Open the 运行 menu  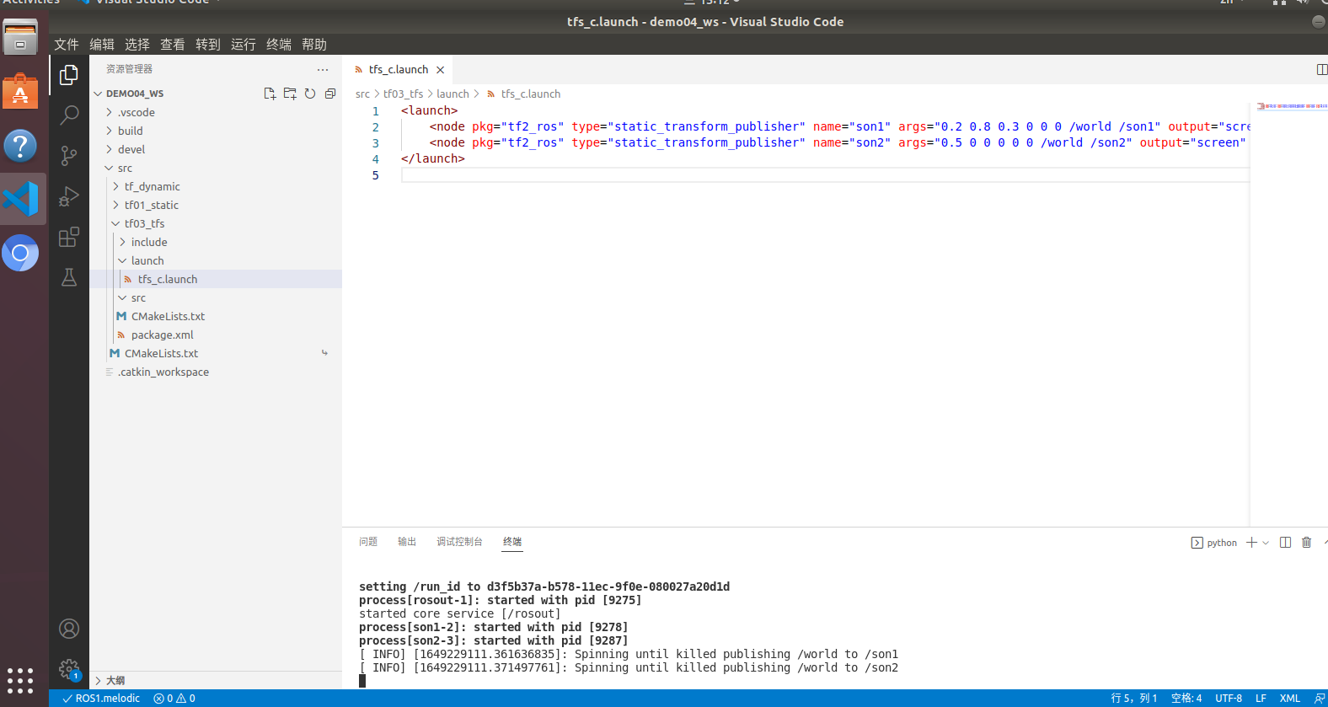click(x=244, y=45)
